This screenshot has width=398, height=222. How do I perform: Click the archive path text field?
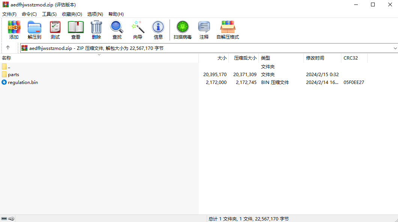coord(209,48)
